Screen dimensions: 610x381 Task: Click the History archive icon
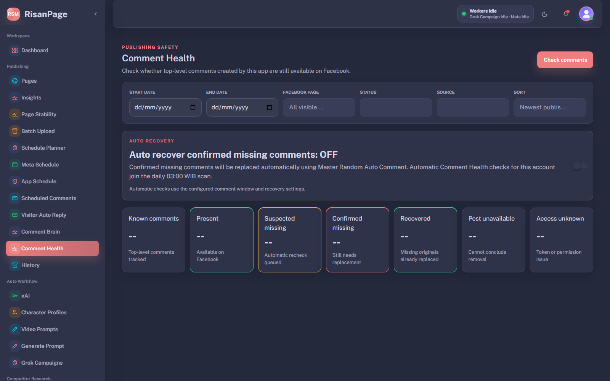[15, 265]
